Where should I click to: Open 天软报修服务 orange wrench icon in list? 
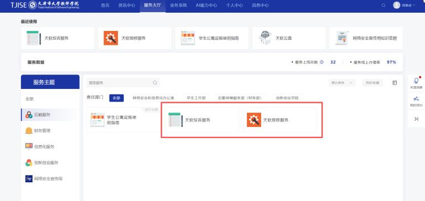coord(254,120)
